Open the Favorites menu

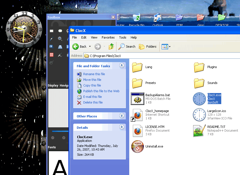tap(108, 37)
